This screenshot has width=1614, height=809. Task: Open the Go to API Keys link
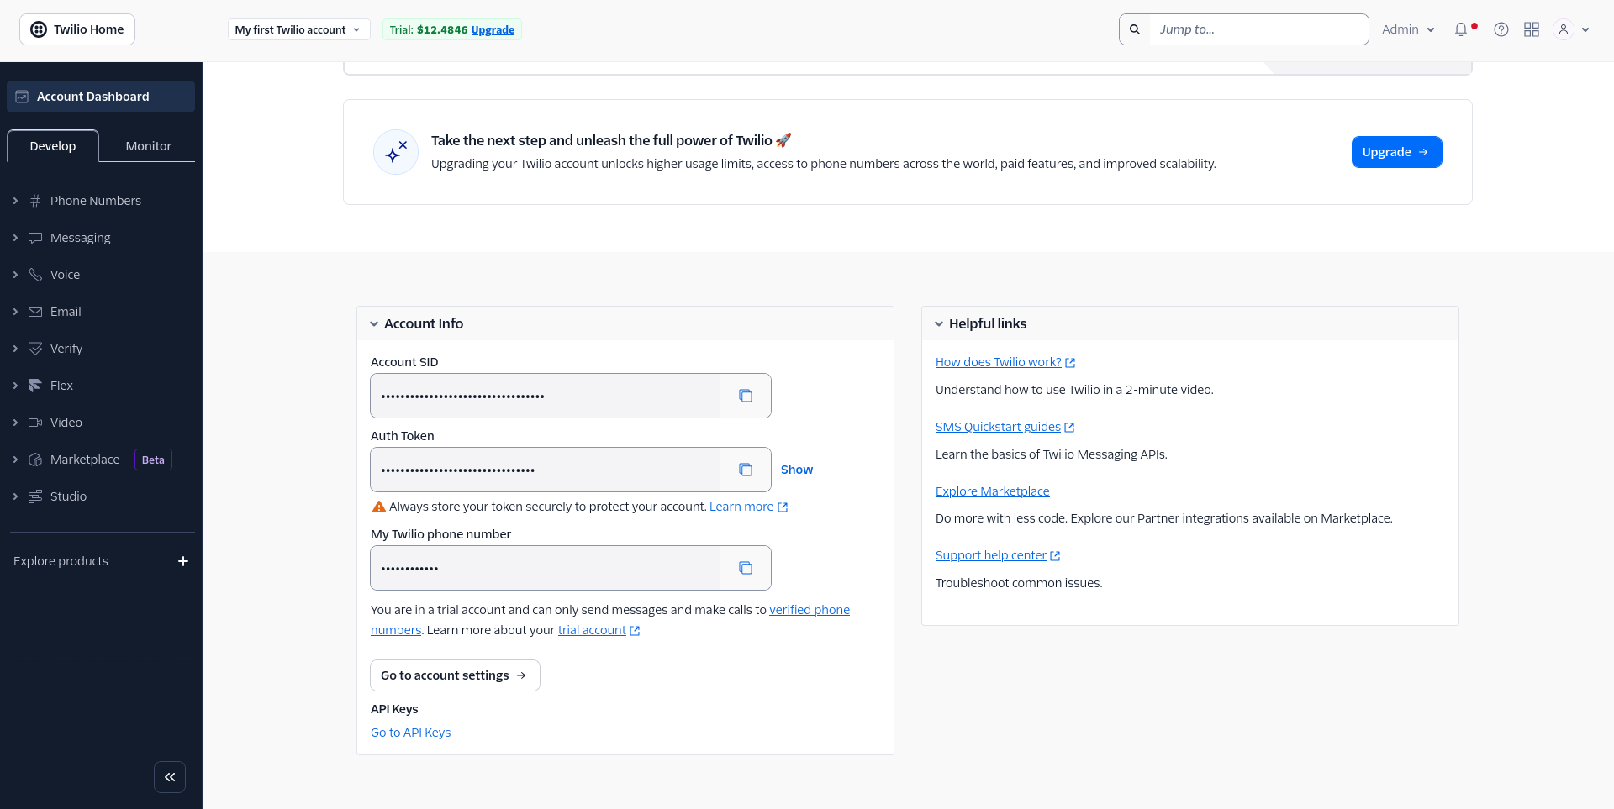pos(410,732)
